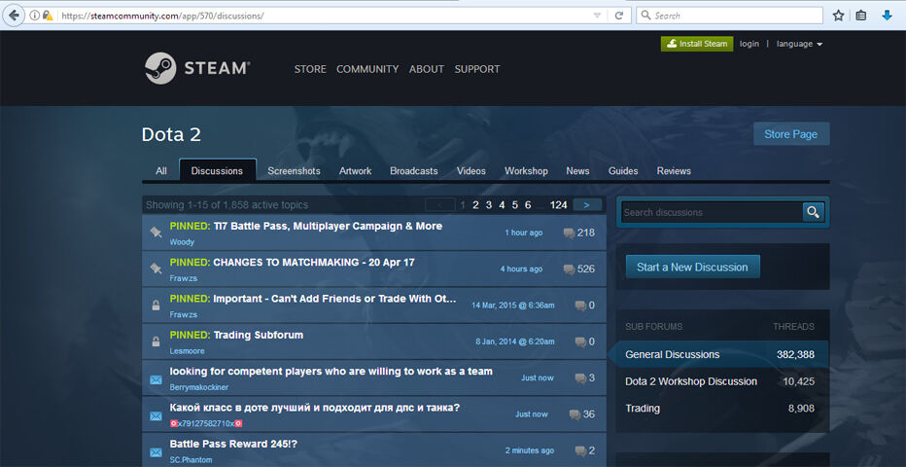Reload the page with the refresh icon

tap(619, 16)
